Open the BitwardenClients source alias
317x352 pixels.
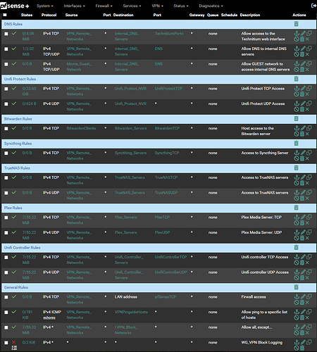81,128
